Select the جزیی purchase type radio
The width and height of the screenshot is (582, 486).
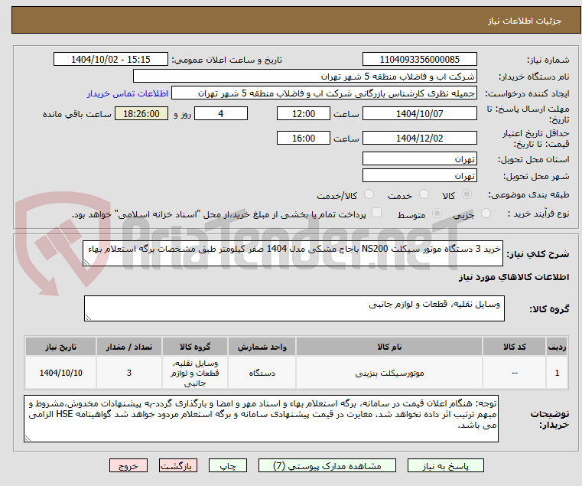pos(486,214)
